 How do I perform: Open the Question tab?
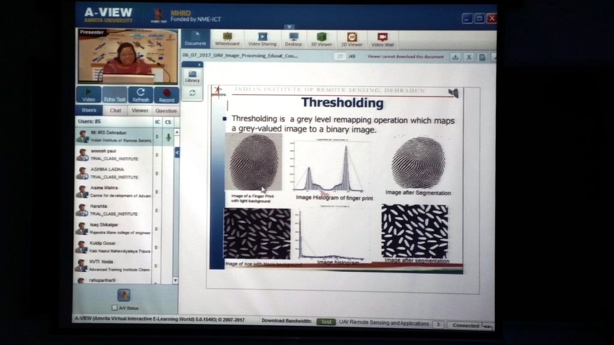coord(166,111)
